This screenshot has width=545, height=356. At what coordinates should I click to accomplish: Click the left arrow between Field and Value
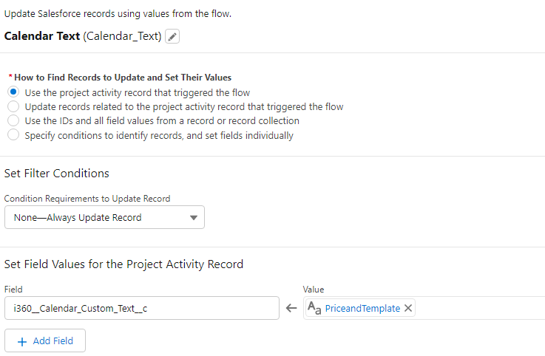(291, 309)
